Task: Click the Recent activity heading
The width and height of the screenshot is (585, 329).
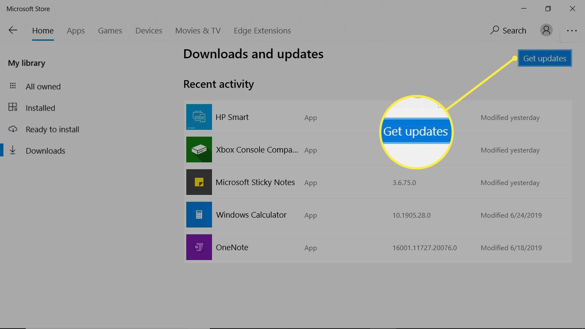Action: (x=218, y=84)
